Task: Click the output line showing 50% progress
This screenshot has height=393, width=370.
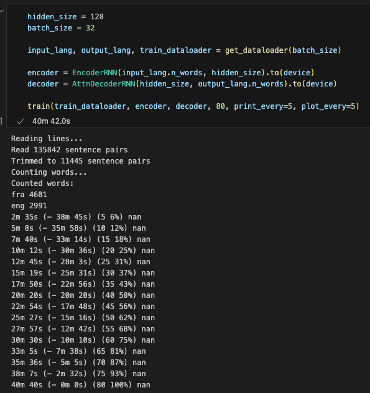Action: pyautogui.click(x=83, y=295)
